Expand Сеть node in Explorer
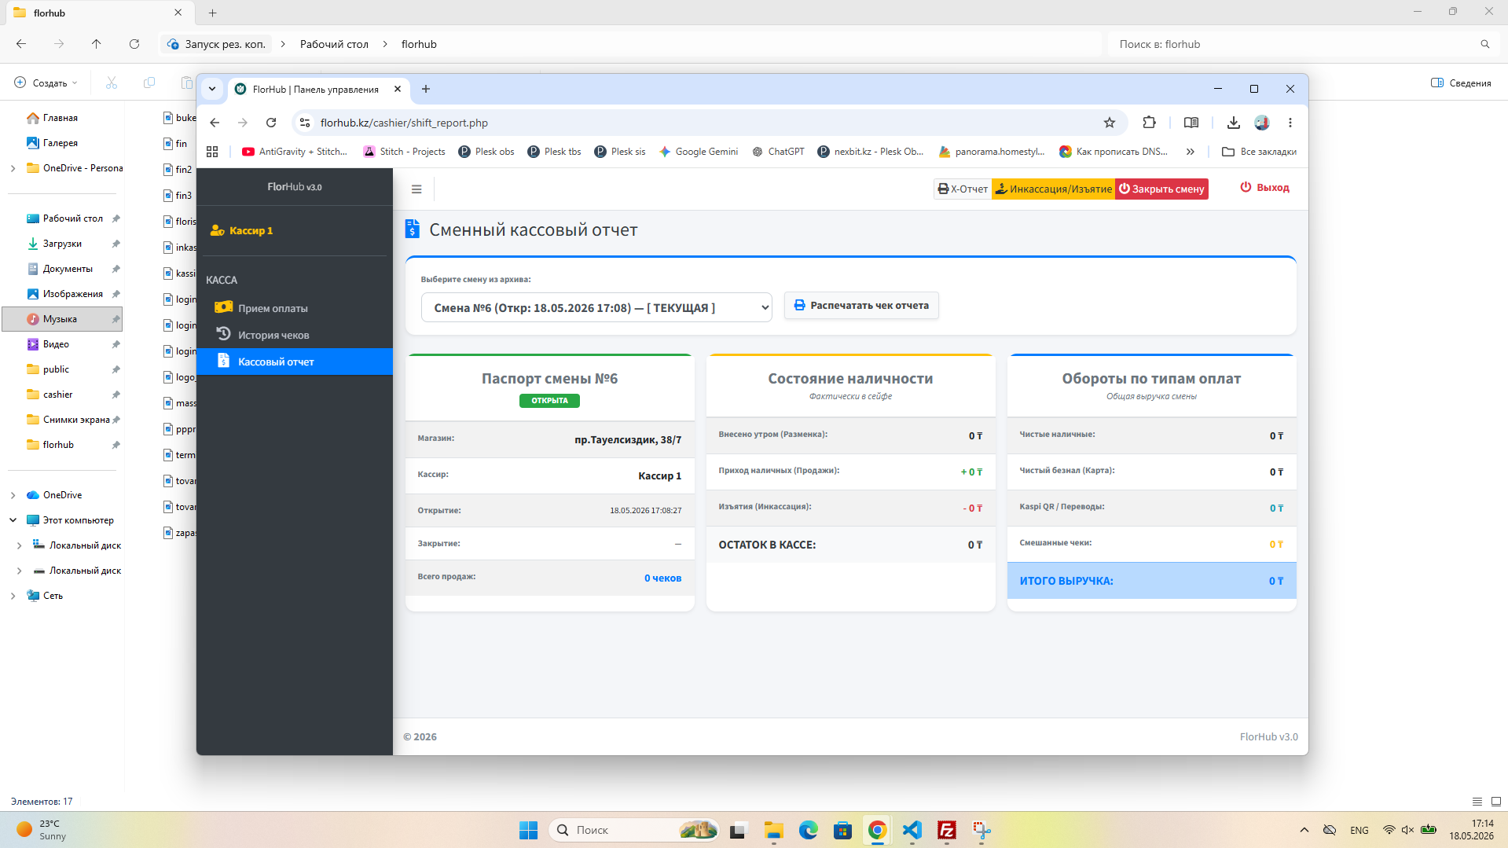This screenshot has width=1508, height=848. pyautogui.click(x=13, y=596)
